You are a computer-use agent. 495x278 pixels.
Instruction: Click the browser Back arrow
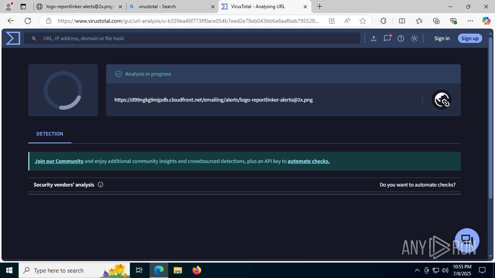(10, 21)
